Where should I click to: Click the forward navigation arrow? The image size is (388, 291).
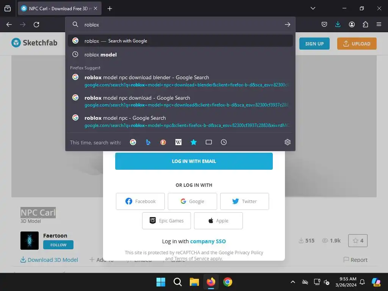pos(23,25)
